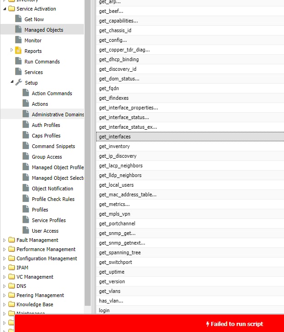Collapse the Setup tree node

[12, 82]
